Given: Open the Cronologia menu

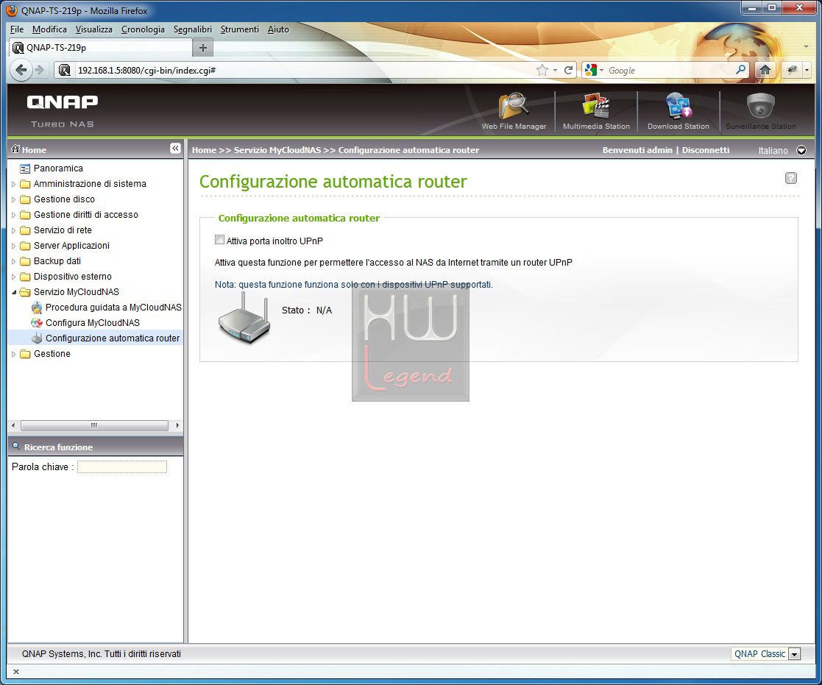Looking at the screenshot, I should click(x=143, y=29).
